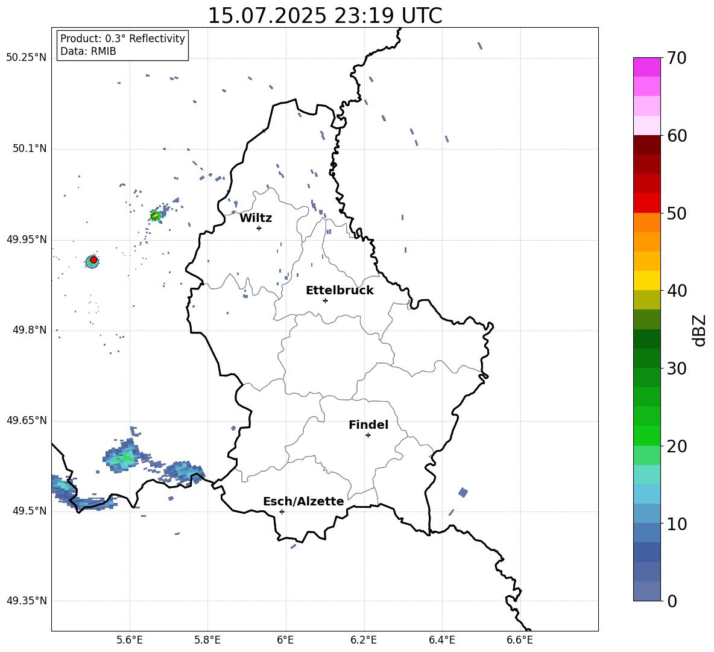Image resolution: width=714 pixels, height=652 pixels.
Task: Click the colorbar tick label 60
Action: click(677, 136)
